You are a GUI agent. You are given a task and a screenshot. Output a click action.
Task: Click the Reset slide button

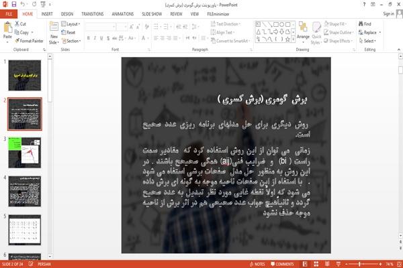69,32
